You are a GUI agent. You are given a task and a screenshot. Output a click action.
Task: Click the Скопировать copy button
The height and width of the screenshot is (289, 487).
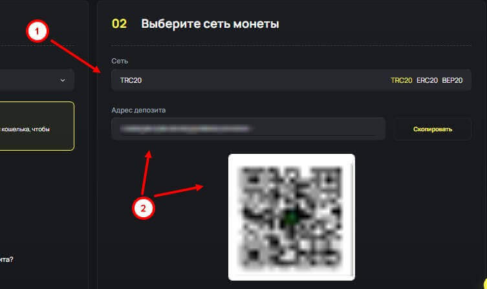click(x=432, y=129)
